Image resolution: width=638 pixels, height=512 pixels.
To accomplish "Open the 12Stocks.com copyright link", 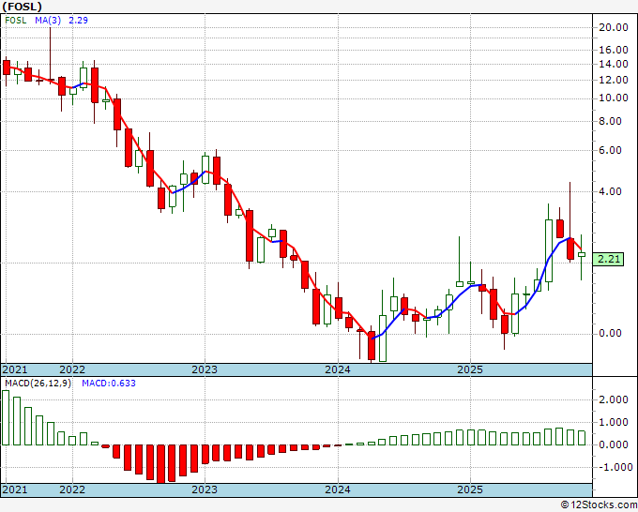I will (x=599, y=505).
